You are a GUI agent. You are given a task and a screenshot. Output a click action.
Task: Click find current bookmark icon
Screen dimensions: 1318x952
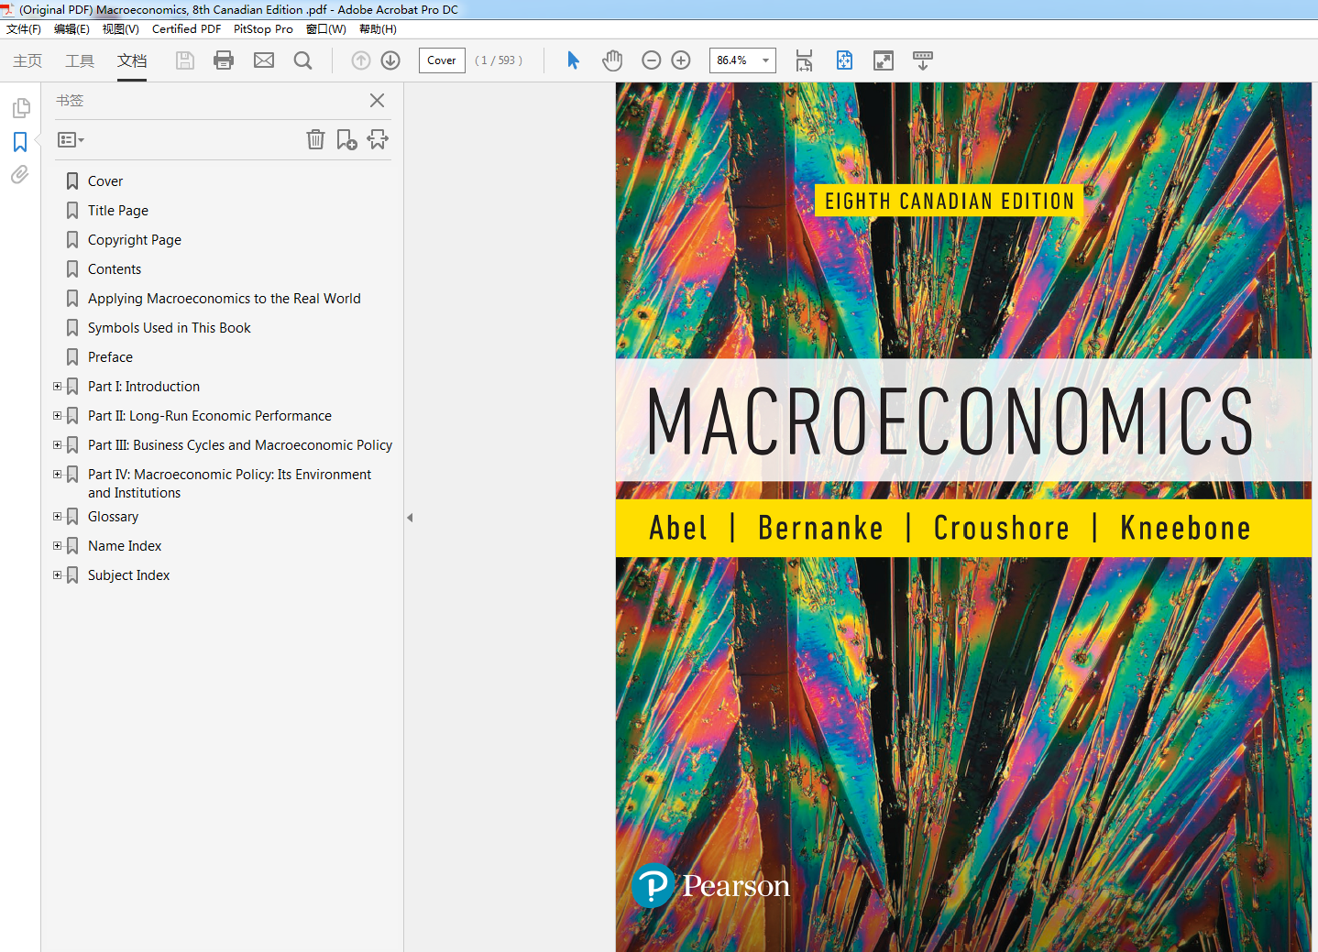378,139
